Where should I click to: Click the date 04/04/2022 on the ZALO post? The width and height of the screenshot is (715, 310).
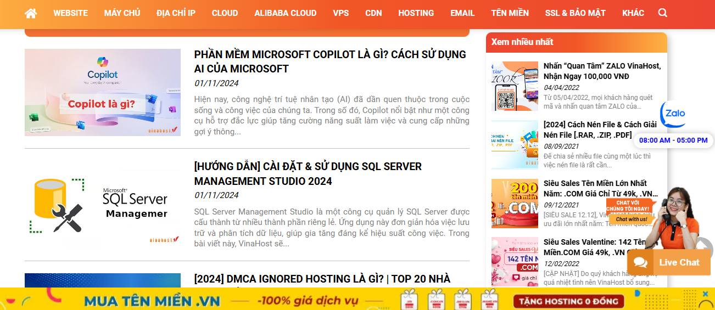click(562, 87)
